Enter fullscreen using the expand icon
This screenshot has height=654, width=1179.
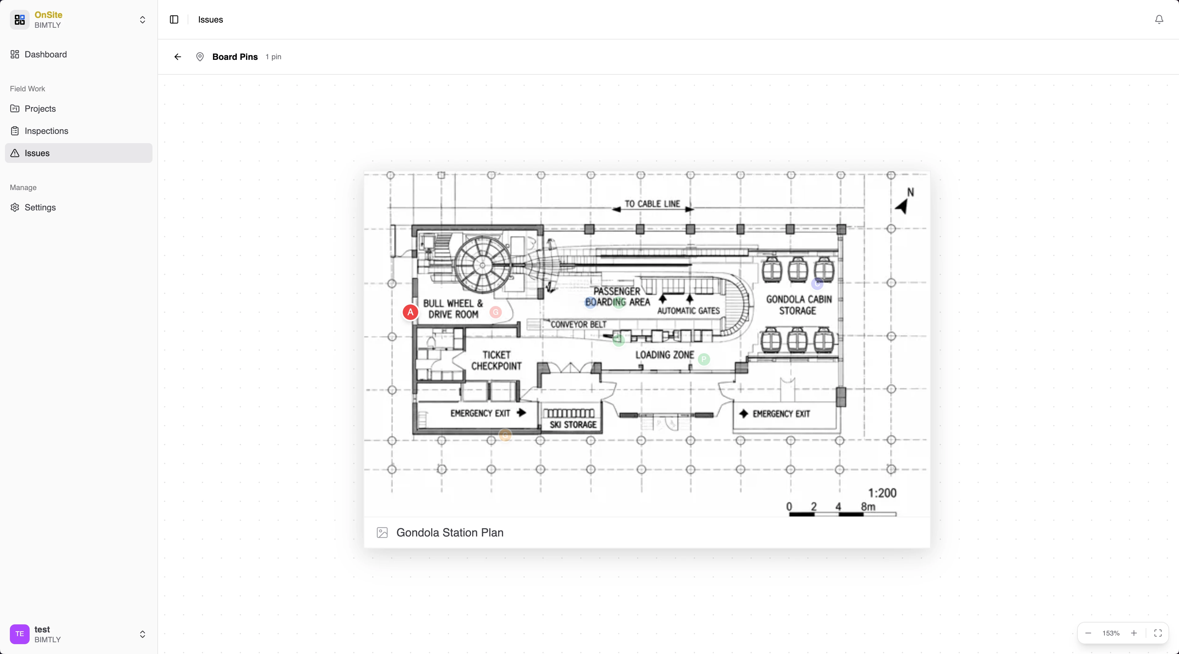coord(1157,633)
